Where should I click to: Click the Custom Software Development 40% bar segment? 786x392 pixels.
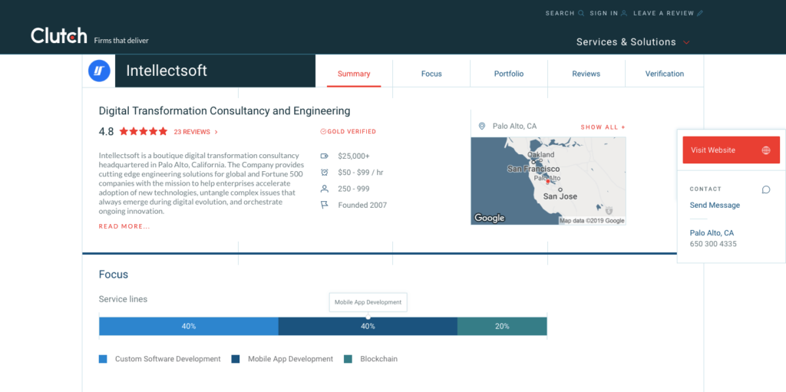(x=189, y=326)
